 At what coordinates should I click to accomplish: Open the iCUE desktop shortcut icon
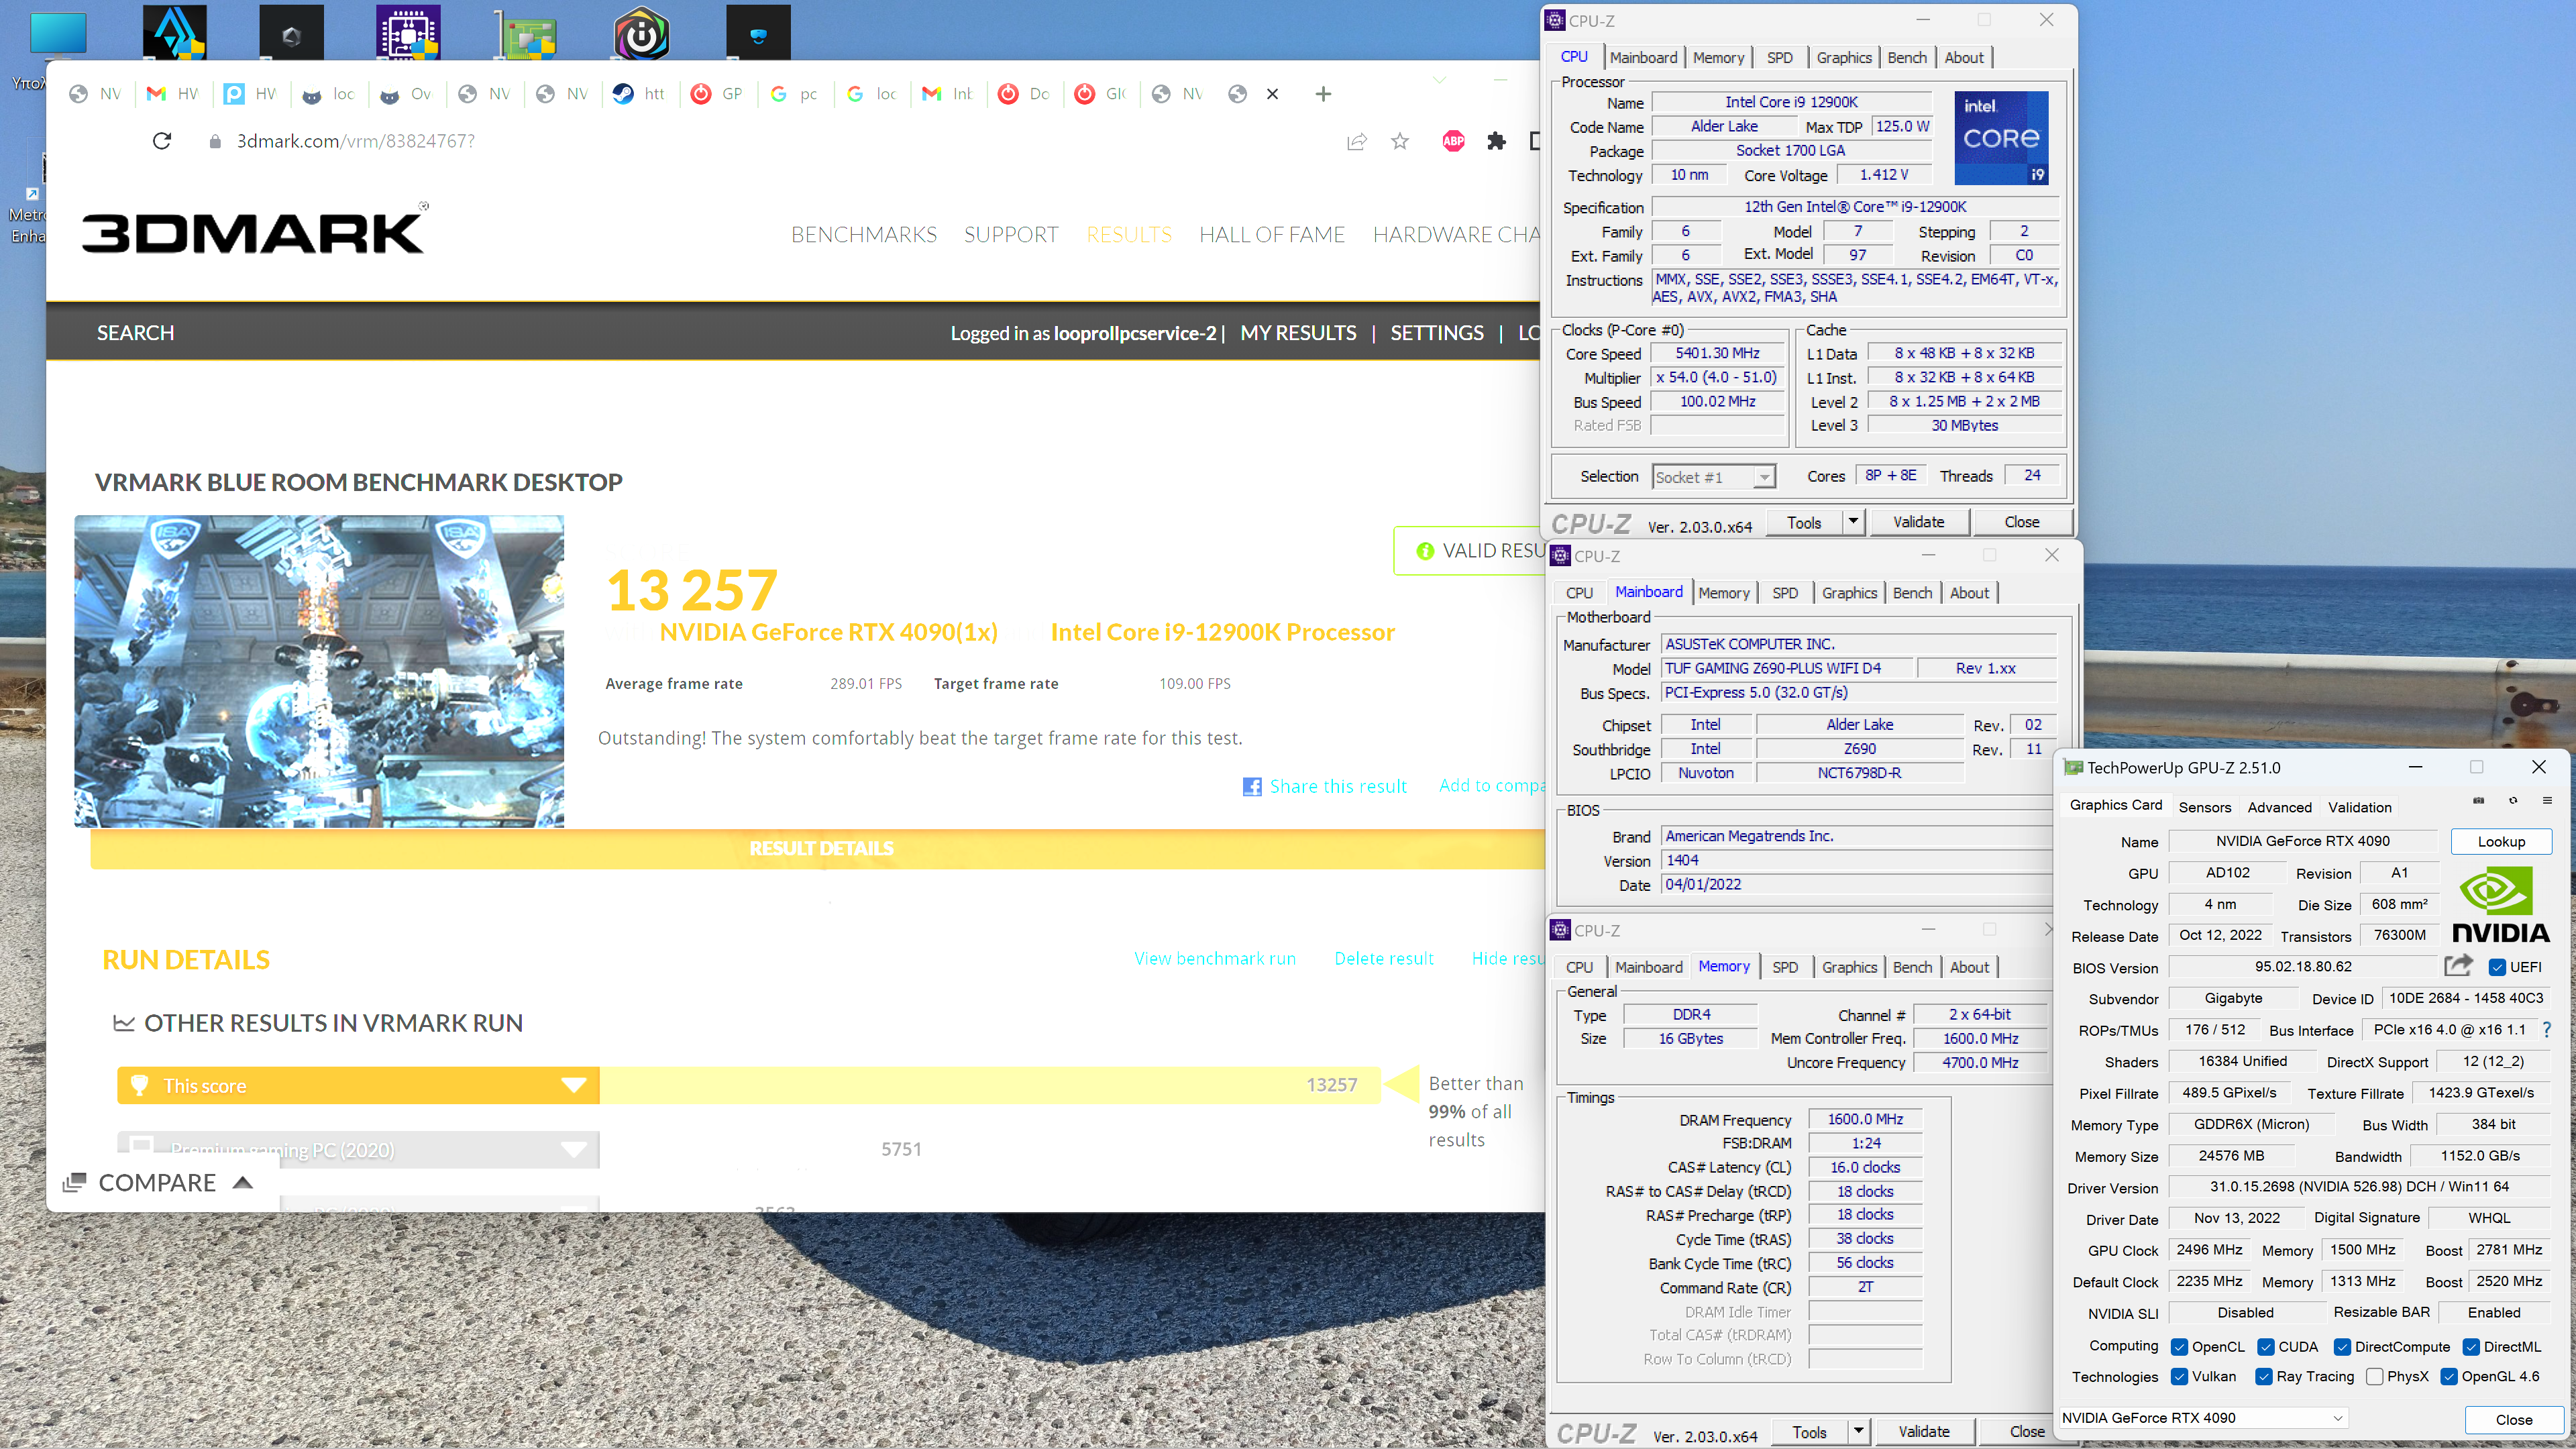coord(641,34)
